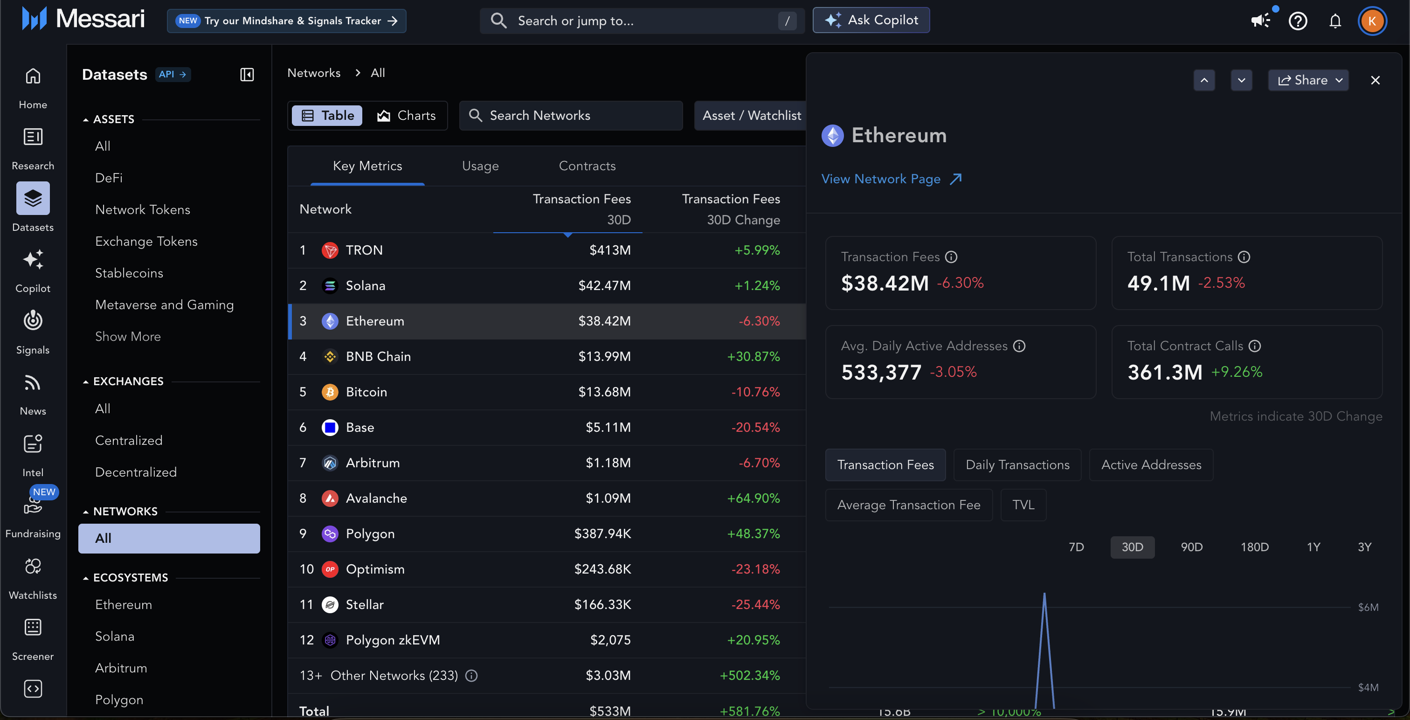
Task: Collapse the ECOSYSTEMS section
Action: (125, 578)
